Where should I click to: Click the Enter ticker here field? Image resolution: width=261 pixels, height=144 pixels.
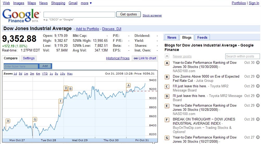tap(21, 66)
